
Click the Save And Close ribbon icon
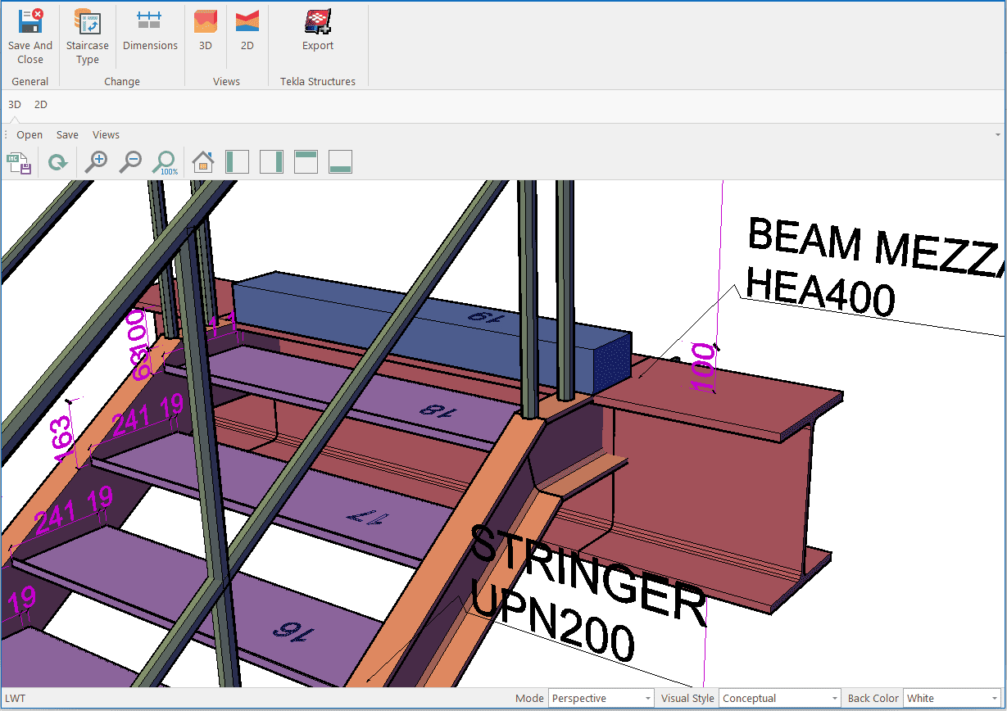30,37
